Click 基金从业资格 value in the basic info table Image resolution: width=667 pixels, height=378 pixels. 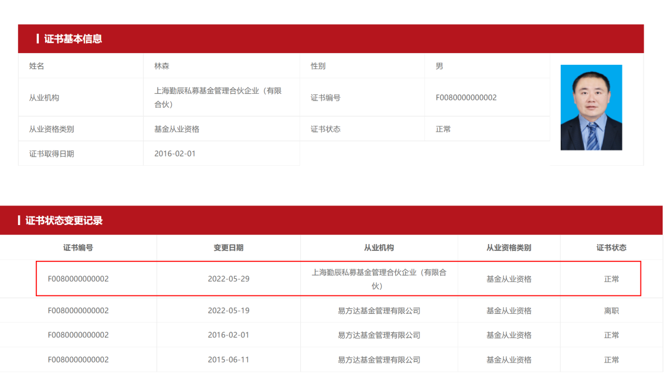point(177,129)
